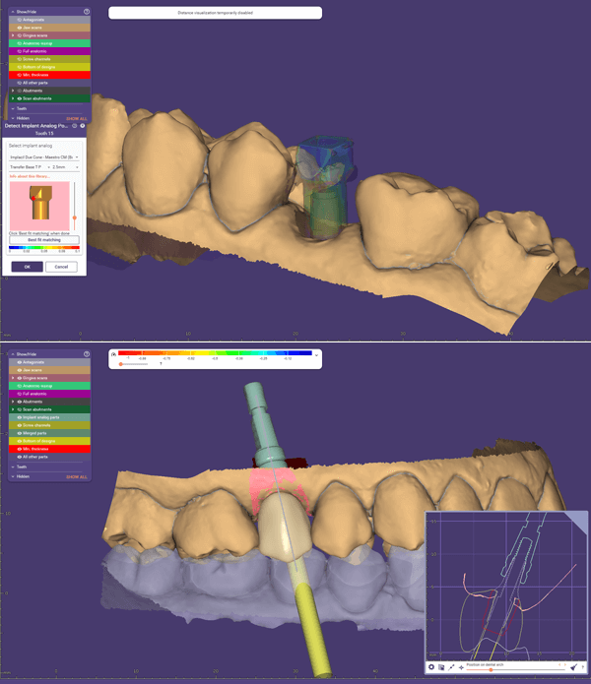Image resolution: width=591 pixels, height=684 pixels.
Task: Hide Min. thickness layer in lower panel
Action: coord(20,449)
